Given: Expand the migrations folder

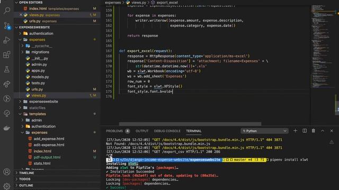Looking at the screenshot, I should (22, 52).
